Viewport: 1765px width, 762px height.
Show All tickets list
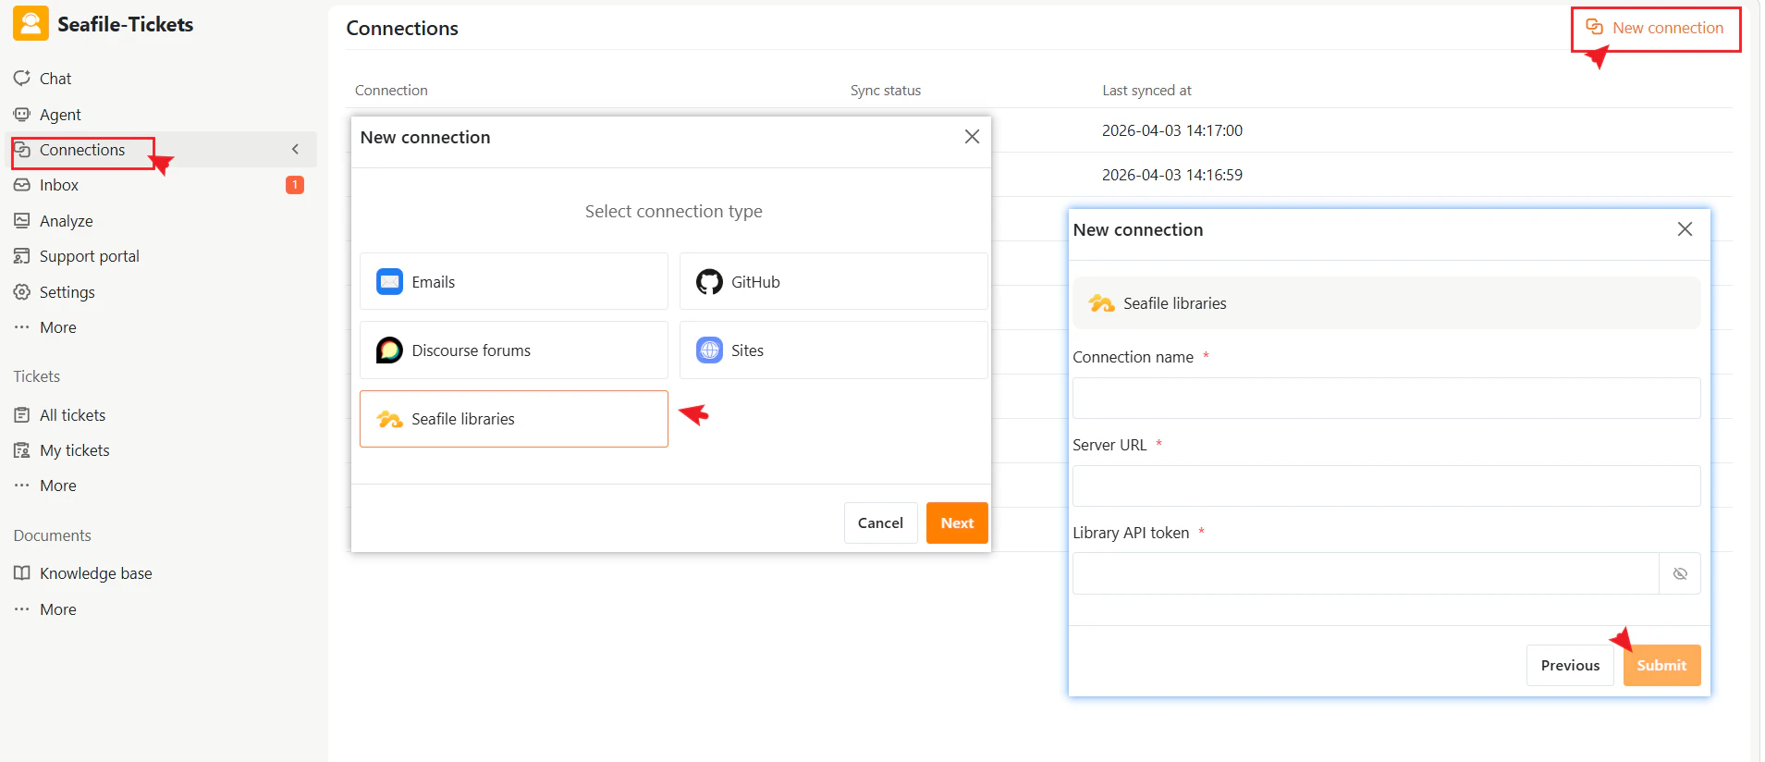click(x=72, y=415)
